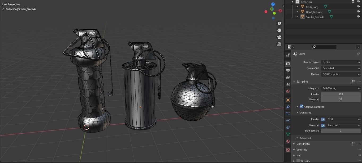Uncheck the Render denoising checkbox
Screen dimensions: 362x163
coord(323,119)
